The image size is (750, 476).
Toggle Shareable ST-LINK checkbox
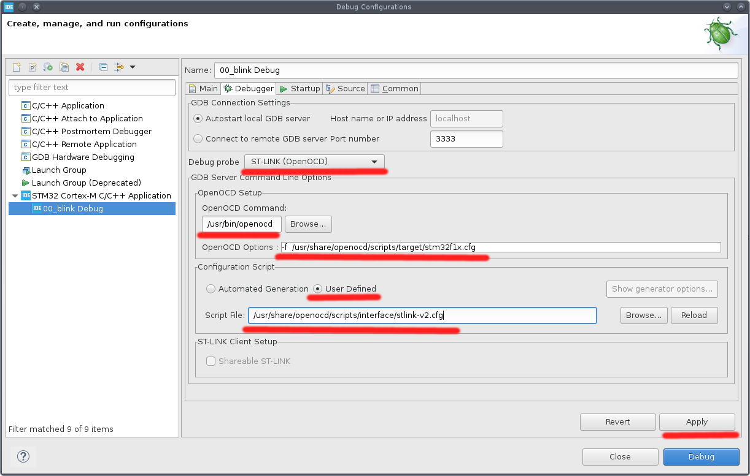coord(211,361)
